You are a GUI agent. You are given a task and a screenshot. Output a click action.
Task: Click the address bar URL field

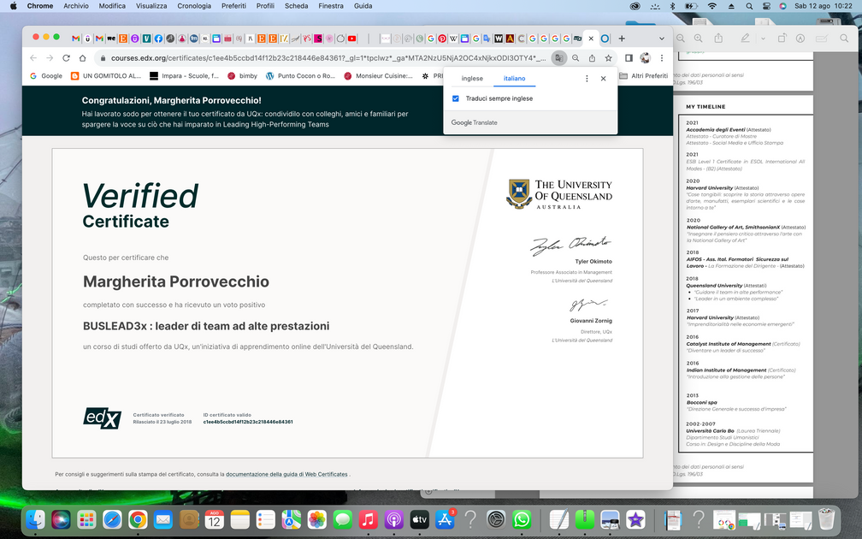328,58
